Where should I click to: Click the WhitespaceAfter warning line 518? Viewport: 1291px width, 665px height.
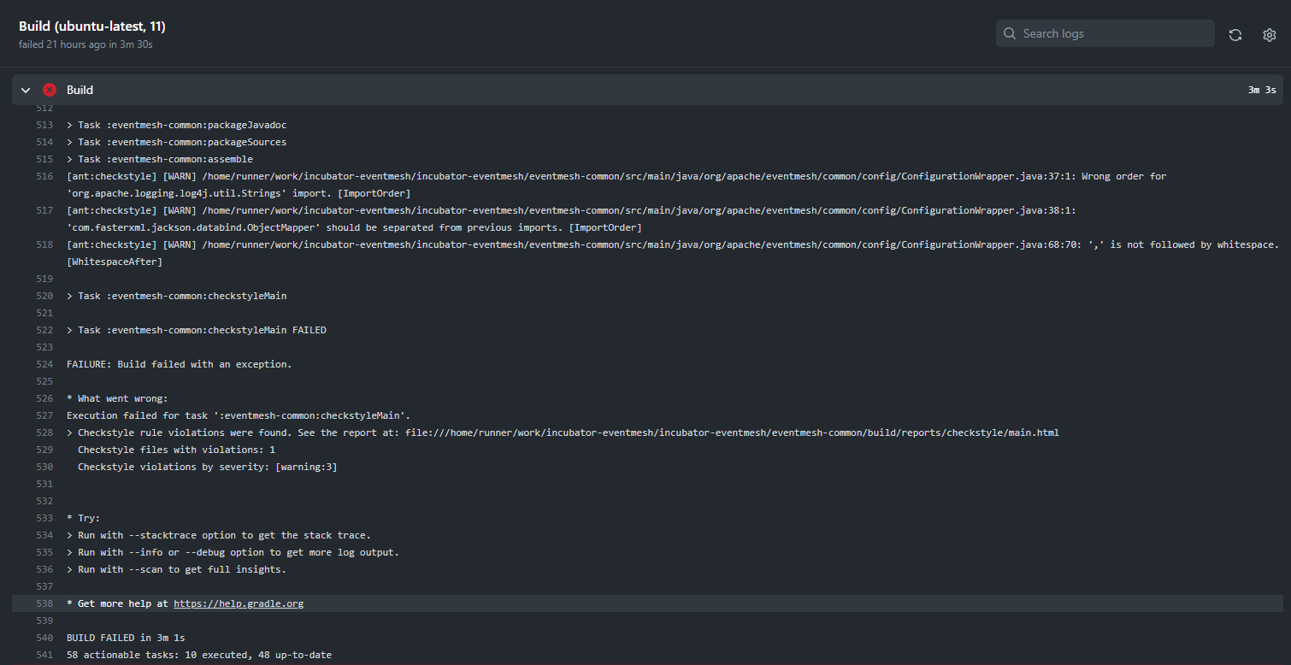click(673, 253)
